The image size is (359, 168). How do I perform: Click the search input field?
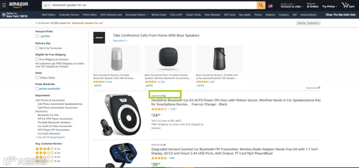(x=154, y=5)
